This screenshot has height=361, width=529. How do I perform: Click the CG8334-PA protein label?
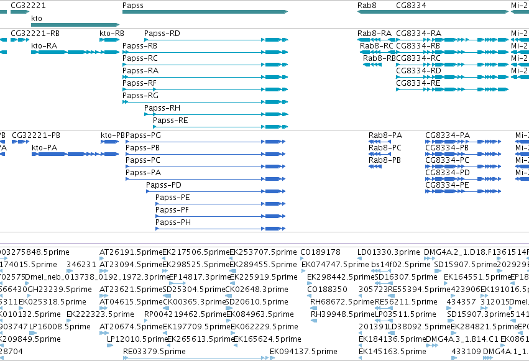[448, 135]
